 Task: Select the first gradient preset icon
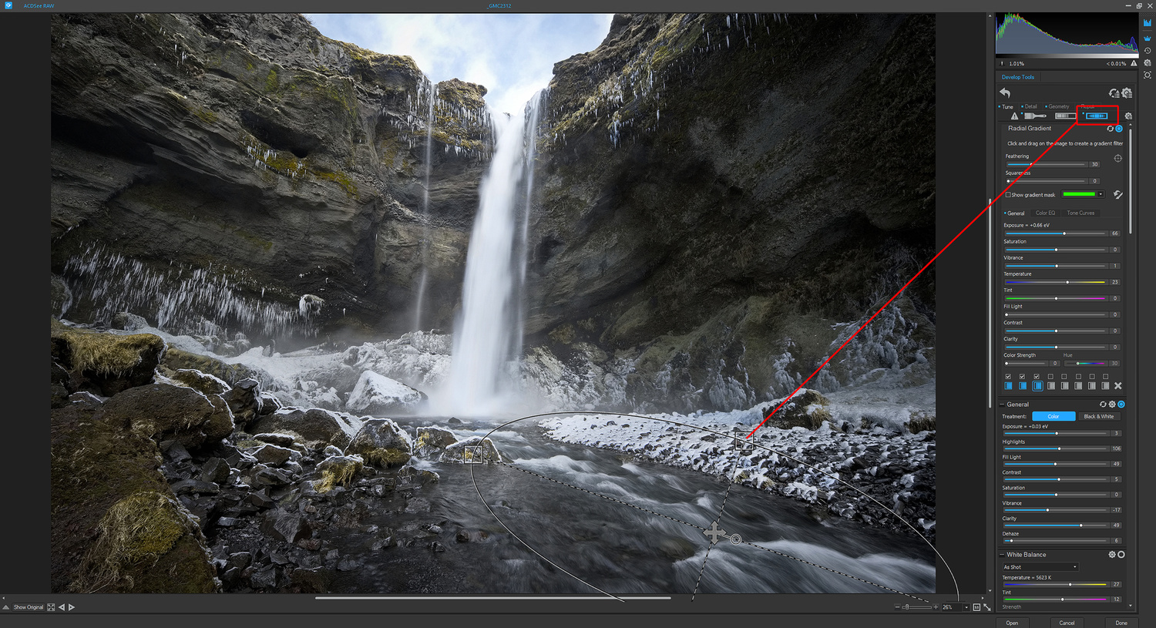click(1008, 386)
